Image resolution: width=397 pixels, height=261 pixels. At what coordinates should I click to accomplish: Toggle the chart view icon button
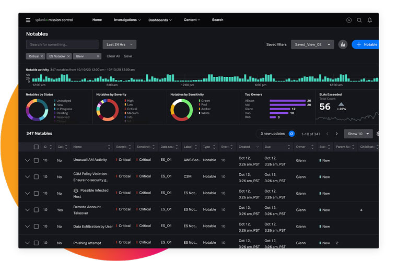(x=343, y=44)
